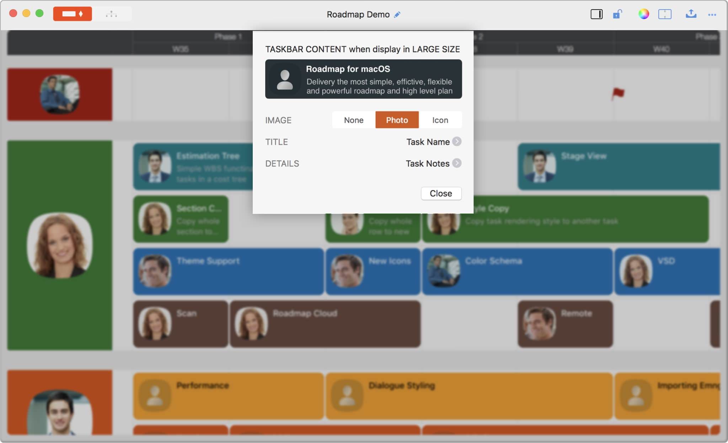The height and width of the screenshot is (443, 728).
Task: Click the fit-to-screen layout icon
Action: click(664, 14)
